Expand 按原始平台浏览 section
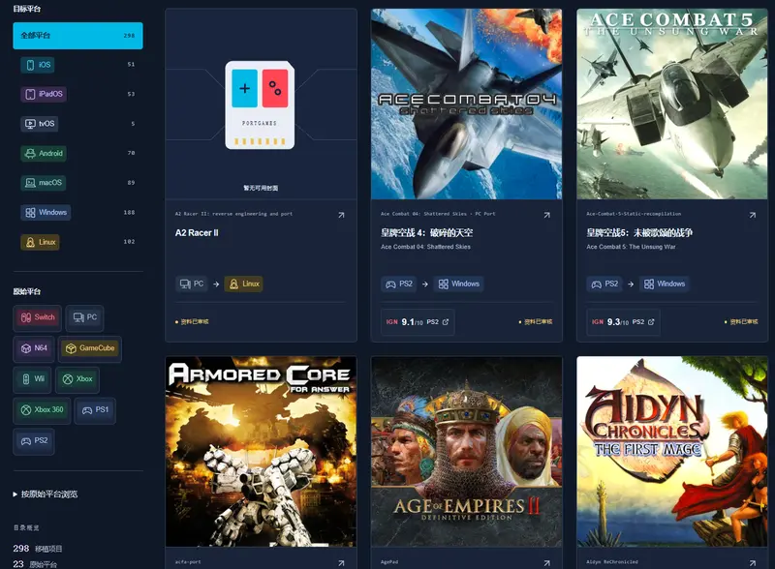Image resolution: width=775 pixels, height=569 pixels. point(46,494)
